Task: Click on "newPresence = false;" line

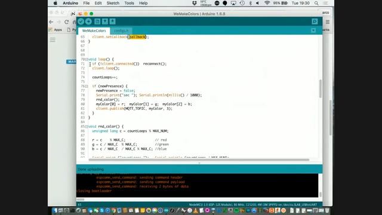Action: (x=115, y=91)
